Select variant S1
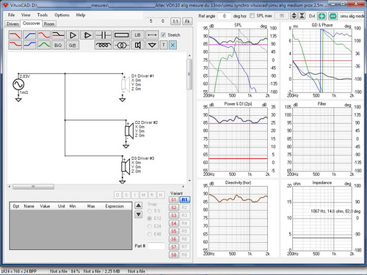Screen dimensions: 367x275 click(174, 199)
